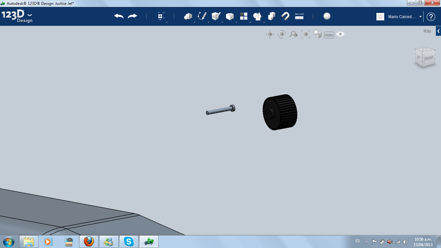441x248 pixels.
Task: Activate the Snap magnet tool
Action: [x=285, y=16]
